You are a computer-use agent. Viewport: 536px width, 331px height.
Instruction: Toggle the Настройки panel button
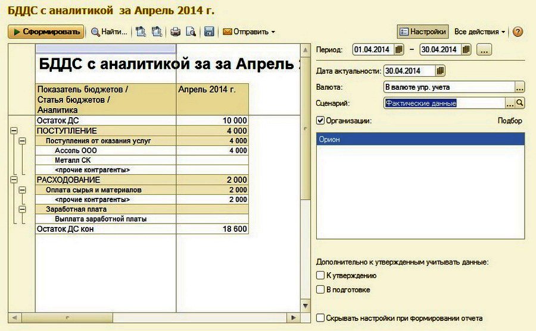click(x=423, y=31)
